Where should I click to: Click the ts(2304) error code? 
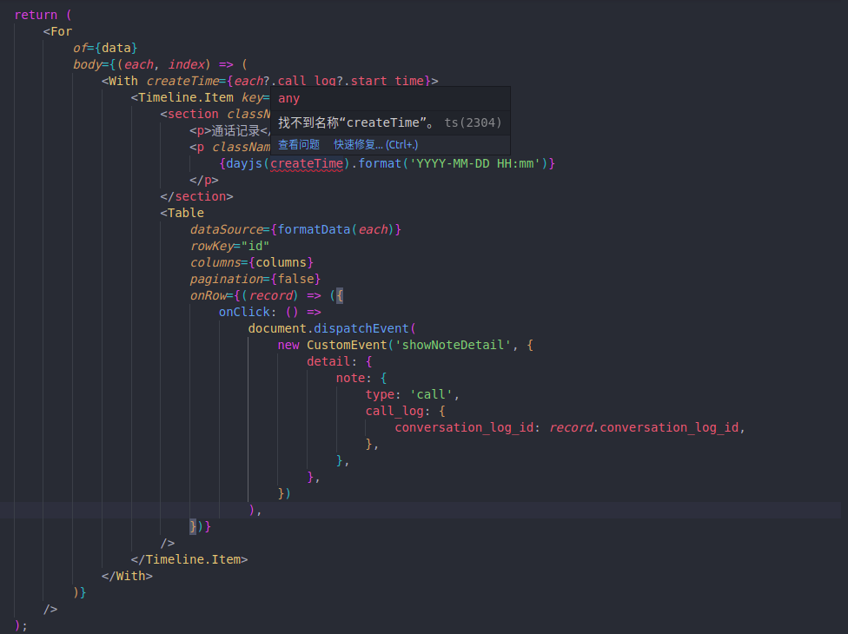click(473, 122)
